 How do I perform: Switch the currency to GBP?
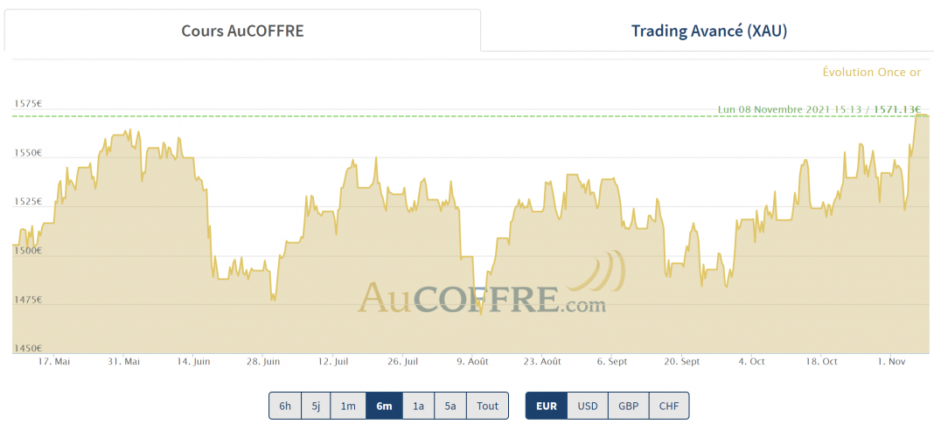(x=628, y=407)
